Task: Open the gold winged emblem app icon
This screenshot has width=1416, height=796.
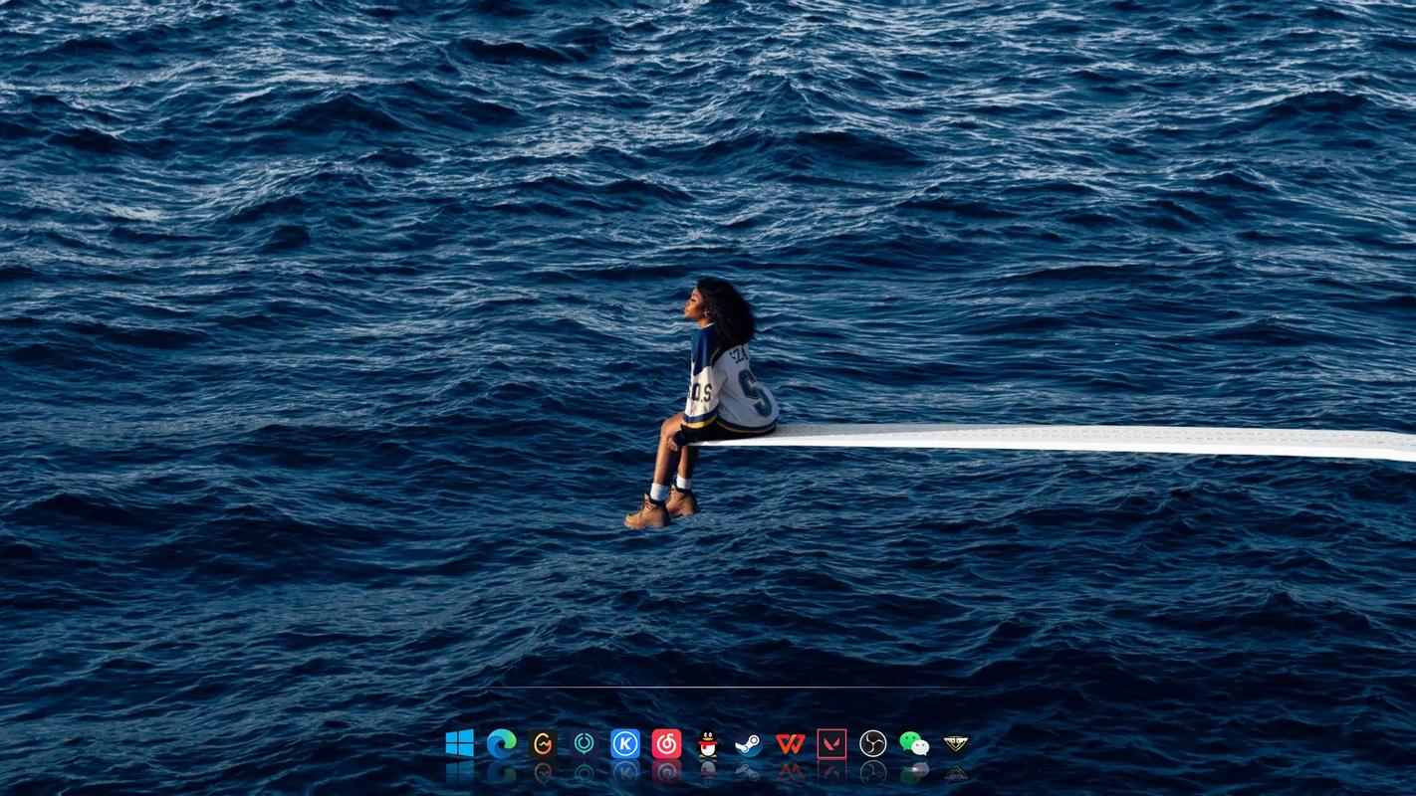Action: click(x=956, y=743)
